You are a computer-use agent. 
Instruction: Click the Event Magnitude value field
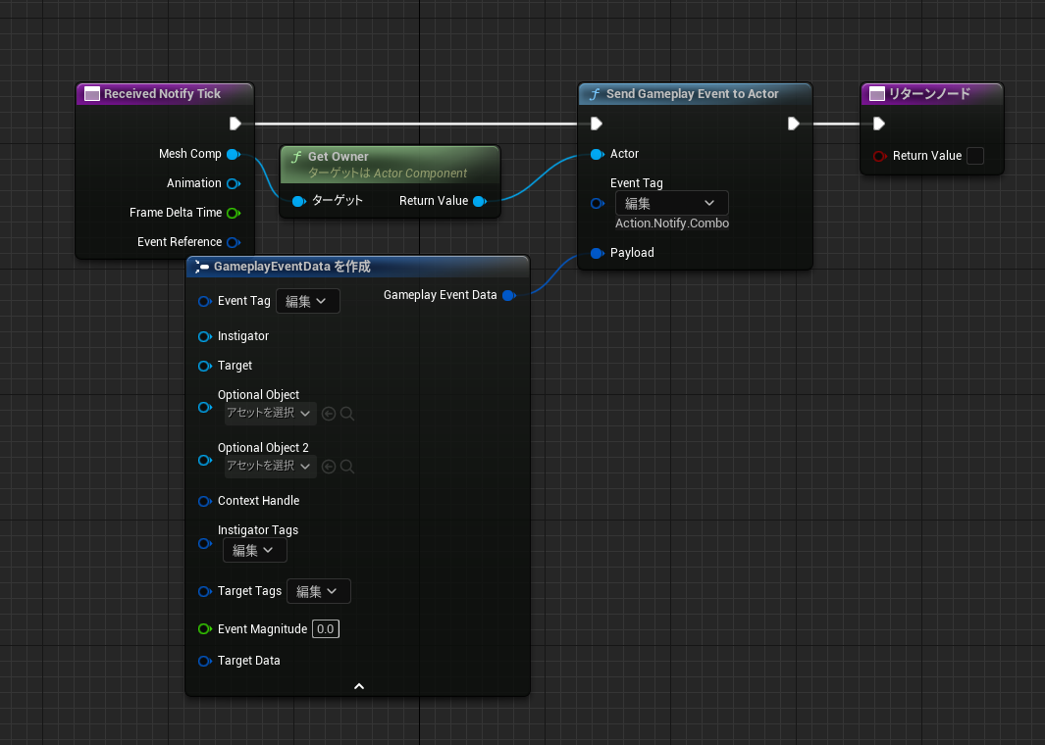tap(326, 629)
